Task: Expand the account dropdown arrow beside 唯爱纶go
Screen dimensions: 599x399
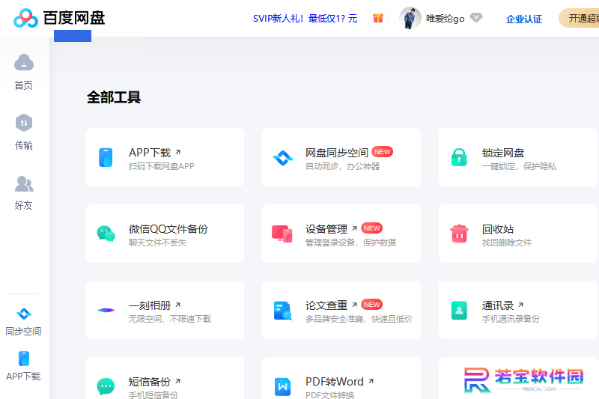Action: click(x=476, y=17)
